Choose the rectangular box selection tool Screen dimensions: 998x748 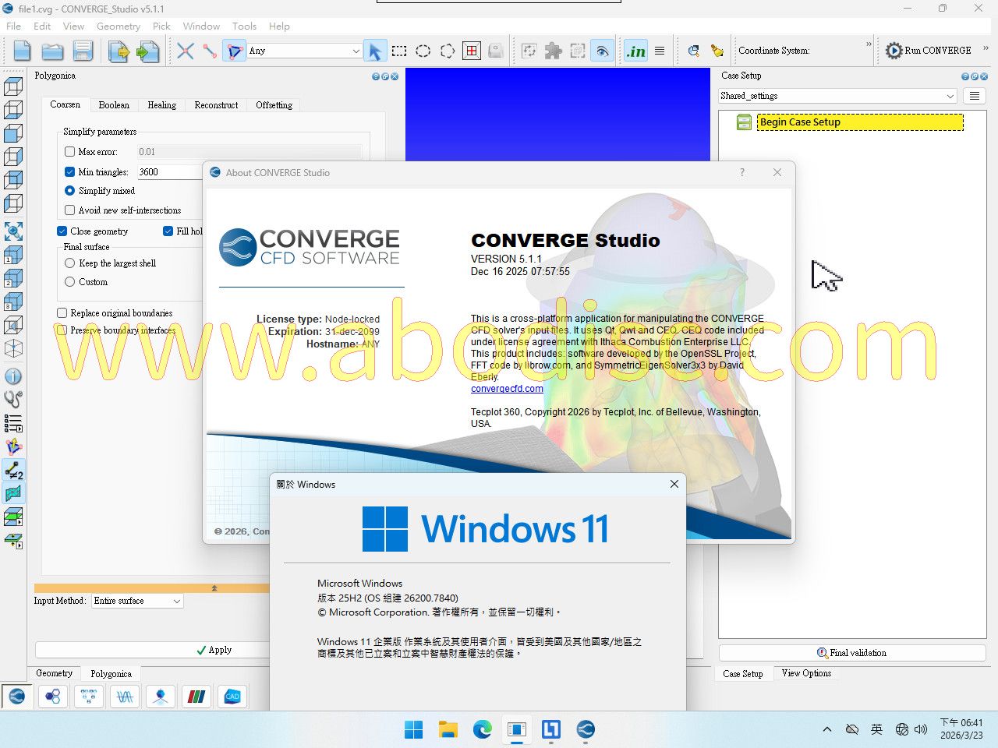pos(399,51)
